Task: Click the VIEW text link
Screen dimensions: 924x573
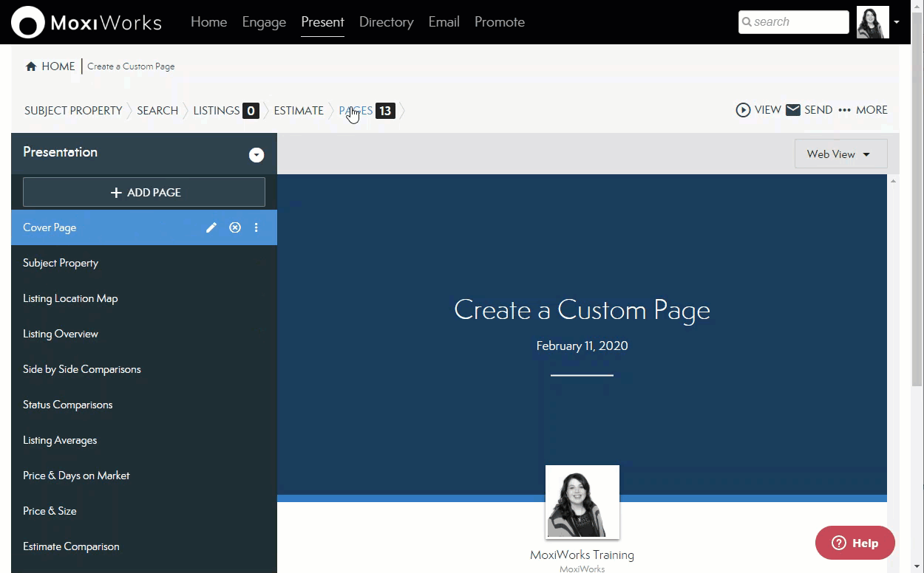Action: [x=768, y=110]
